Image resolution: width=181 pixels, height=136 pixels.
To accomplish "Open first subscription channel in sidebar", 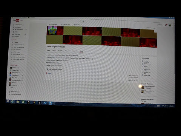I will (14, 68).
